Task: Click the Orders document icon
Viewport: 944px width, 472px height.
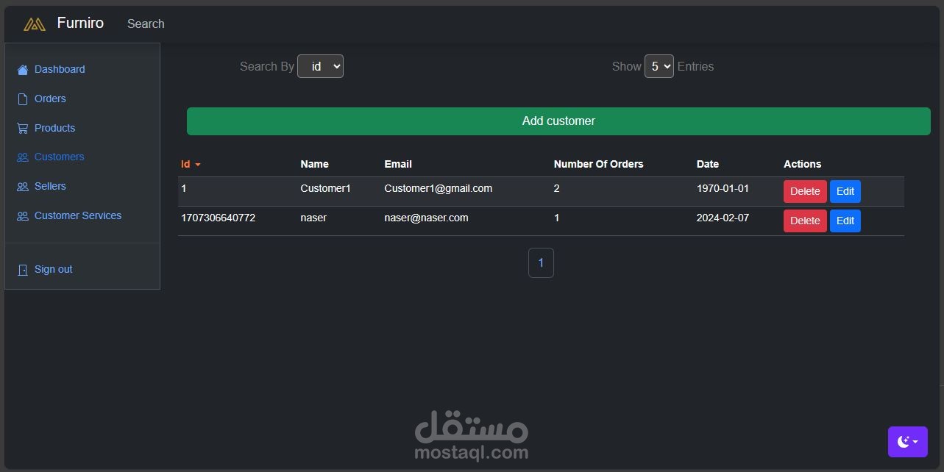Action: click(23, 99)
